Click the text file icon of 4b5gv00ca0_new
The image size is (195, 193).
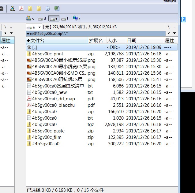pos(29,92)
